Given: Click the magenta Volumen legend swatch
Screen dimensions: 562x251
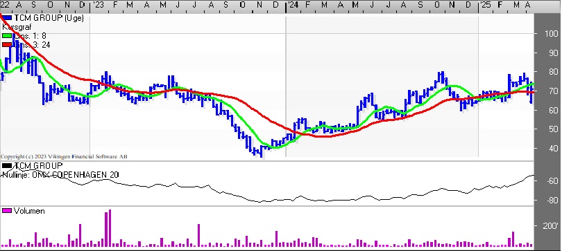Looking at the screenshot, I should [x=7, y=211].
